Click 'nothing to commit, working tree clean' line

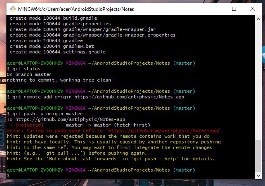59,80
